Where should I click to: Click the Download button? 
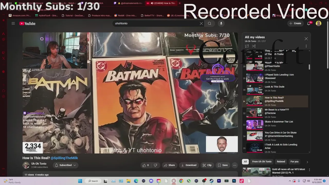tap(189, 165)
